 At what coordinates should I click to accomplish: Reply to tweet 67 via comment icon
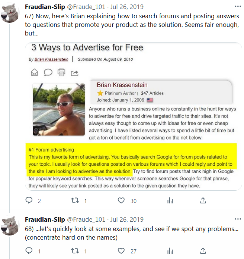29,200
